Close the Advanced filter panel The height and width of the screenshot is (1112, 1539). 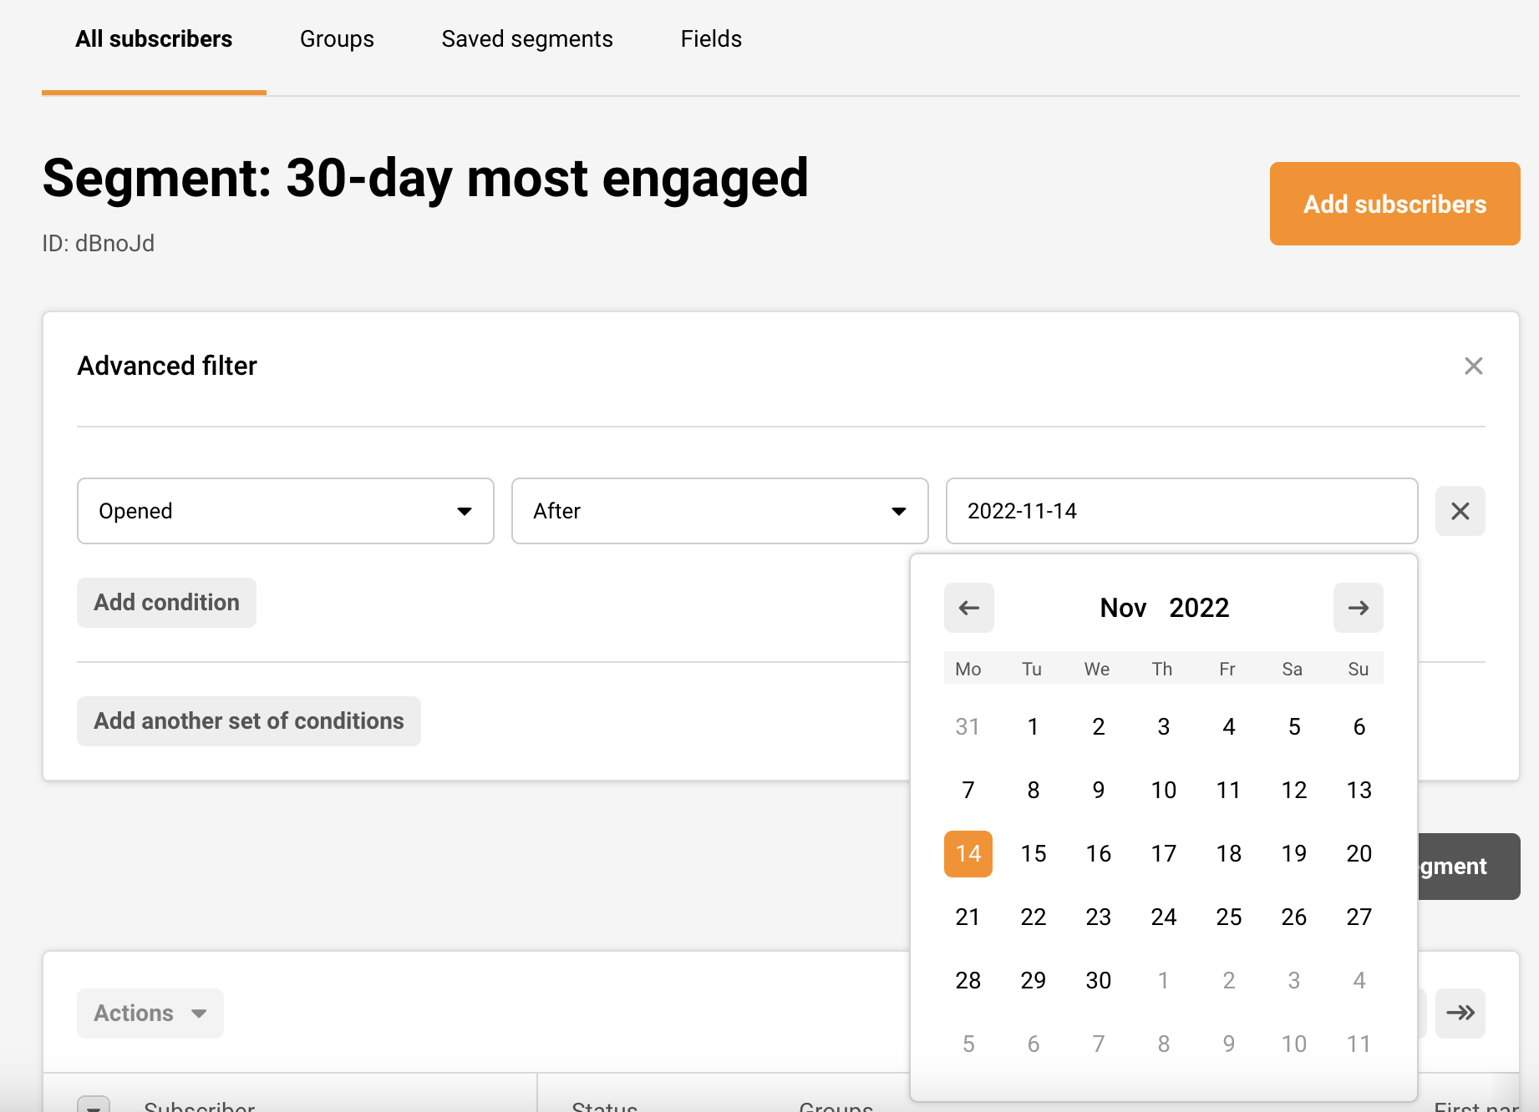pyautogui.click(x=1473, y=366)
